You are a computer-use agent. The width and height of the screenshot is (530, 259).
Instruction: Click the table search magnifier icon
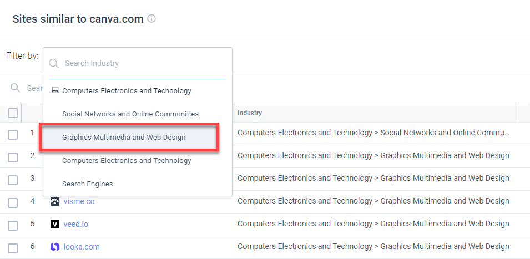tap(15, 88)
